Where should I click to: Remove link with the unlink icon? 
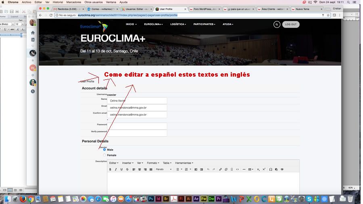click(226, 169)
